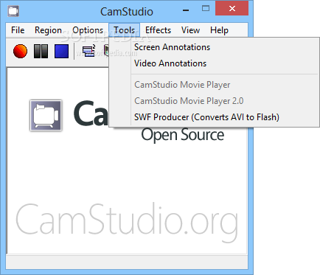Open the Options menu

[88, 30]
